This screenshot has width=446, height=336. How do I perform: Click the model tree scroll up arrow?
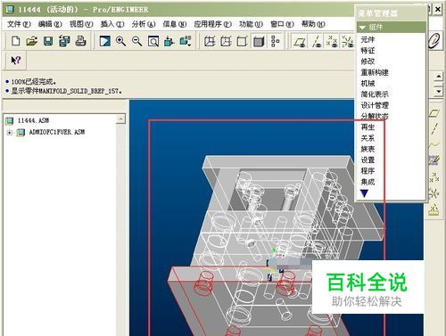tap(120, 119)
